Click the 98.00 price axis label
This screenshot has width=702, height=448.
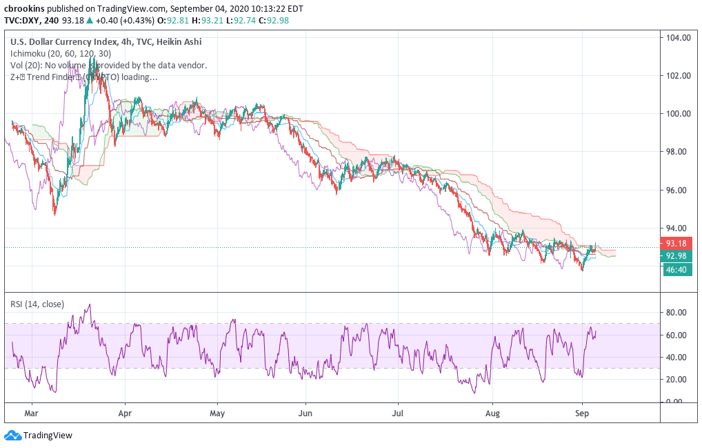[676, 152]
